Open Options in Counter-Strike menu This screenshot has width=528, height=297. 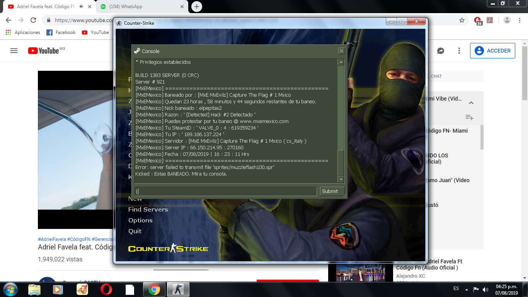[x=140, y=220]
